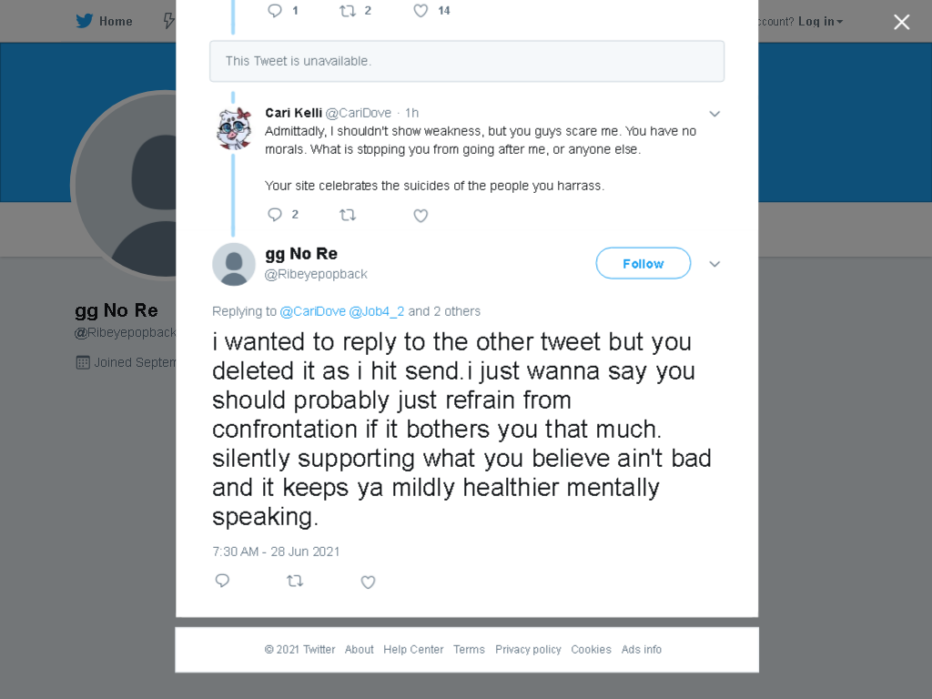Open the Twitter Home bird icon
Image resolution: width=932 pixels, height=699 pixels.
[85, 22]
